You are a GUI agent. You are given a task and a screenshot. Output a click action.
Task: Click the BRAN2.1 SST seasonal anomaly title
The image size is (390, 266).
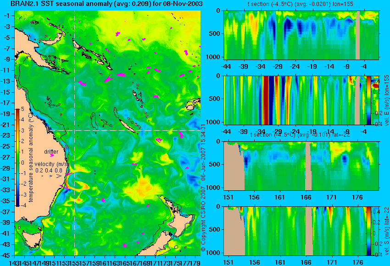106,4
